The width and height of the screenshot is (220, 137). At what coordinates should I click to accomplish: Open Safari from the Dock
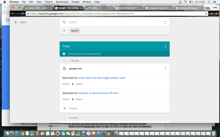click(17, 133)
